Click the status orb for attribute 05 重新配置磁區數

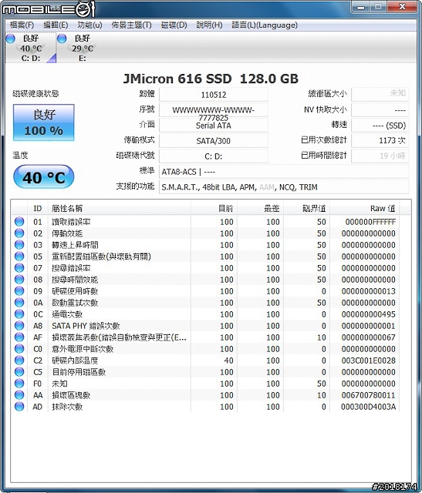coord(19,256)
